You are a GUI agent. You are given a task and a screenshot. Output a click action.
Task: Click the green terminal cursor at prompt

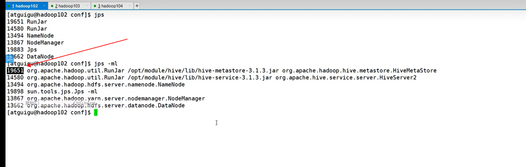click(x=96, y=112)
